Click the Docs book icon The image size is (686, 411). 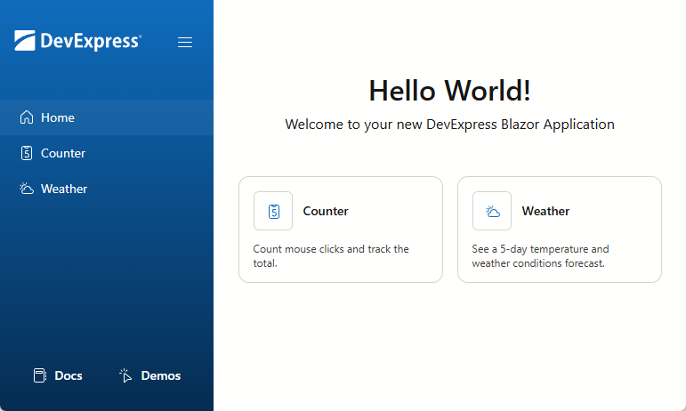40,375
